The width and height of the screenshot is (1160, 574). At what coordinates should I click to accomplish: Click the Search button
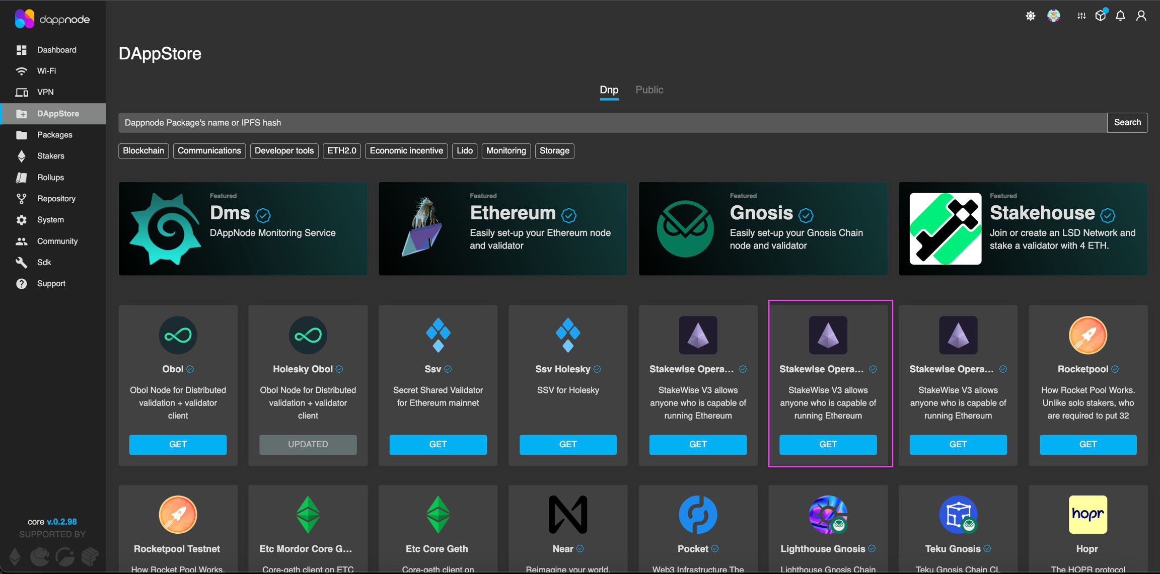(1127, 123)
